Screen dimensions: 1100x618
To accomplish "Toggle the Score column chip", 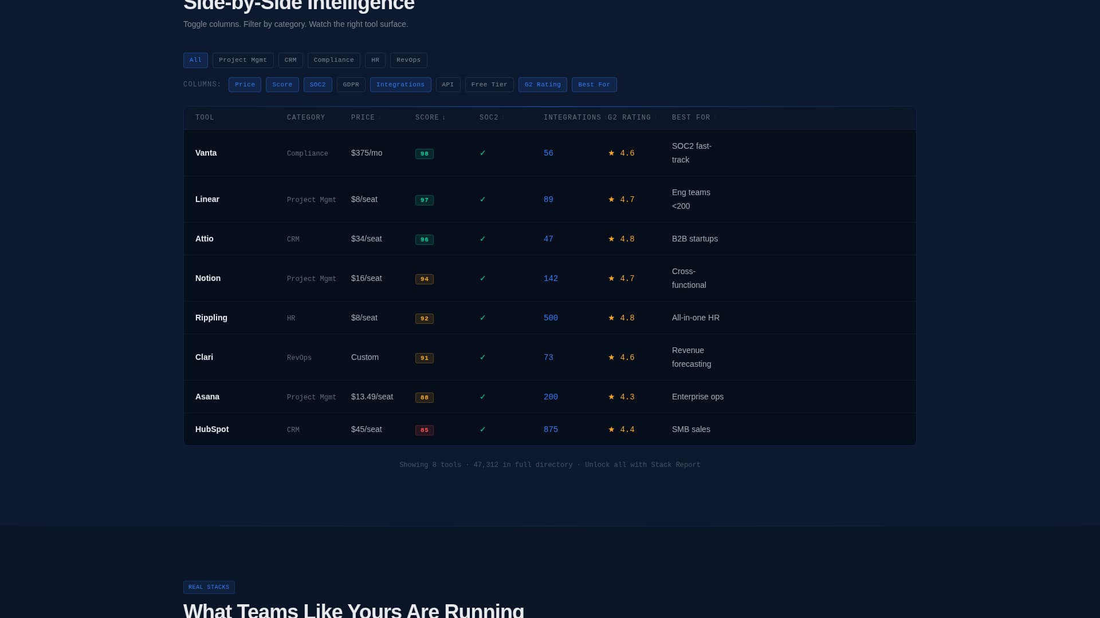I will pyautogui.click(x=282, y=85).
